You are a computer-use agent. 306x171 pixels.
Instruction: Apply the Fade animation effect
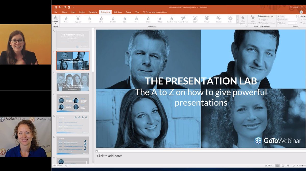click(x=90, y=19)
